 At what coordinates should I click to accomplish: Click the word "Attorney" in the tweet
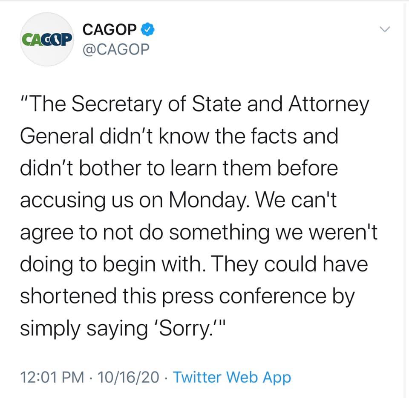(328, 105)
